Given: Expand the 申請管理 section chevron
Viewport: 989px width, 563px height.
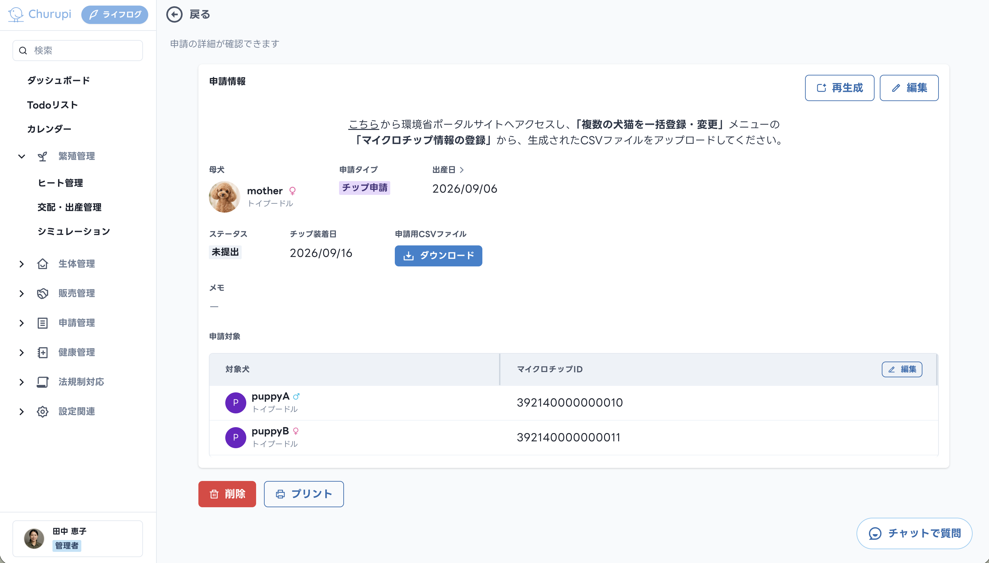Looking at the screenshot, I should coord(22,323).
